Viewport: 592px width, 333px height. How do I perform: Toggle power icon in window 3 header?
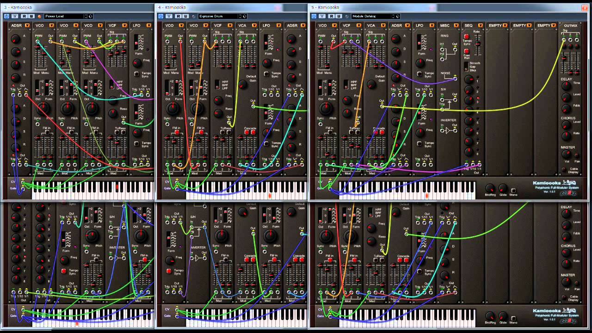point(6,16)
